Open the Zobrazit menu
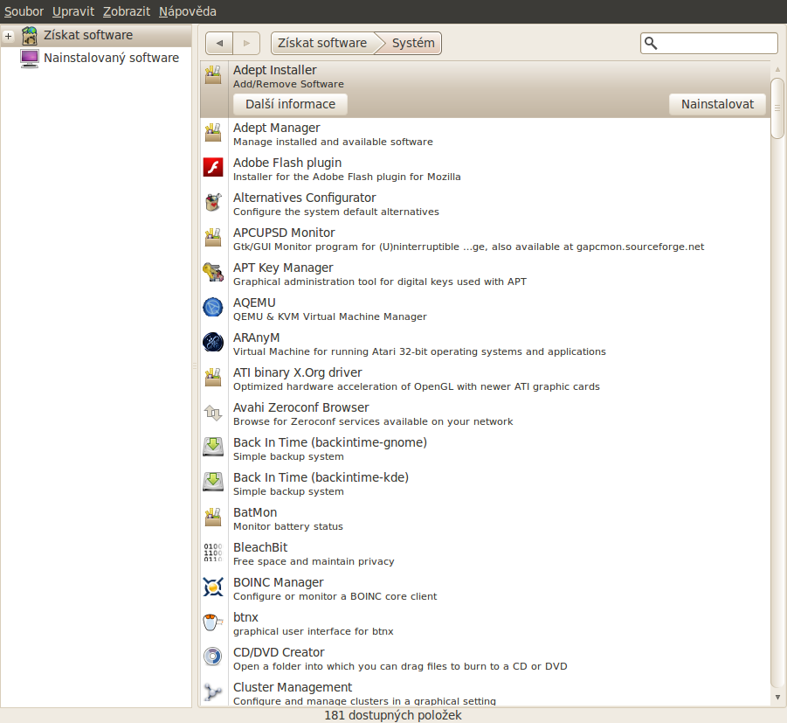This screenshot has width=787, height=723. coord(127,11)
